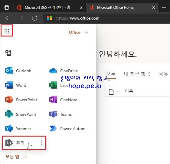Open more options for 관리 app

[x=42, y=143]
